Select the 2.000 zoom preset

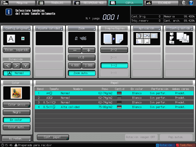89,65
